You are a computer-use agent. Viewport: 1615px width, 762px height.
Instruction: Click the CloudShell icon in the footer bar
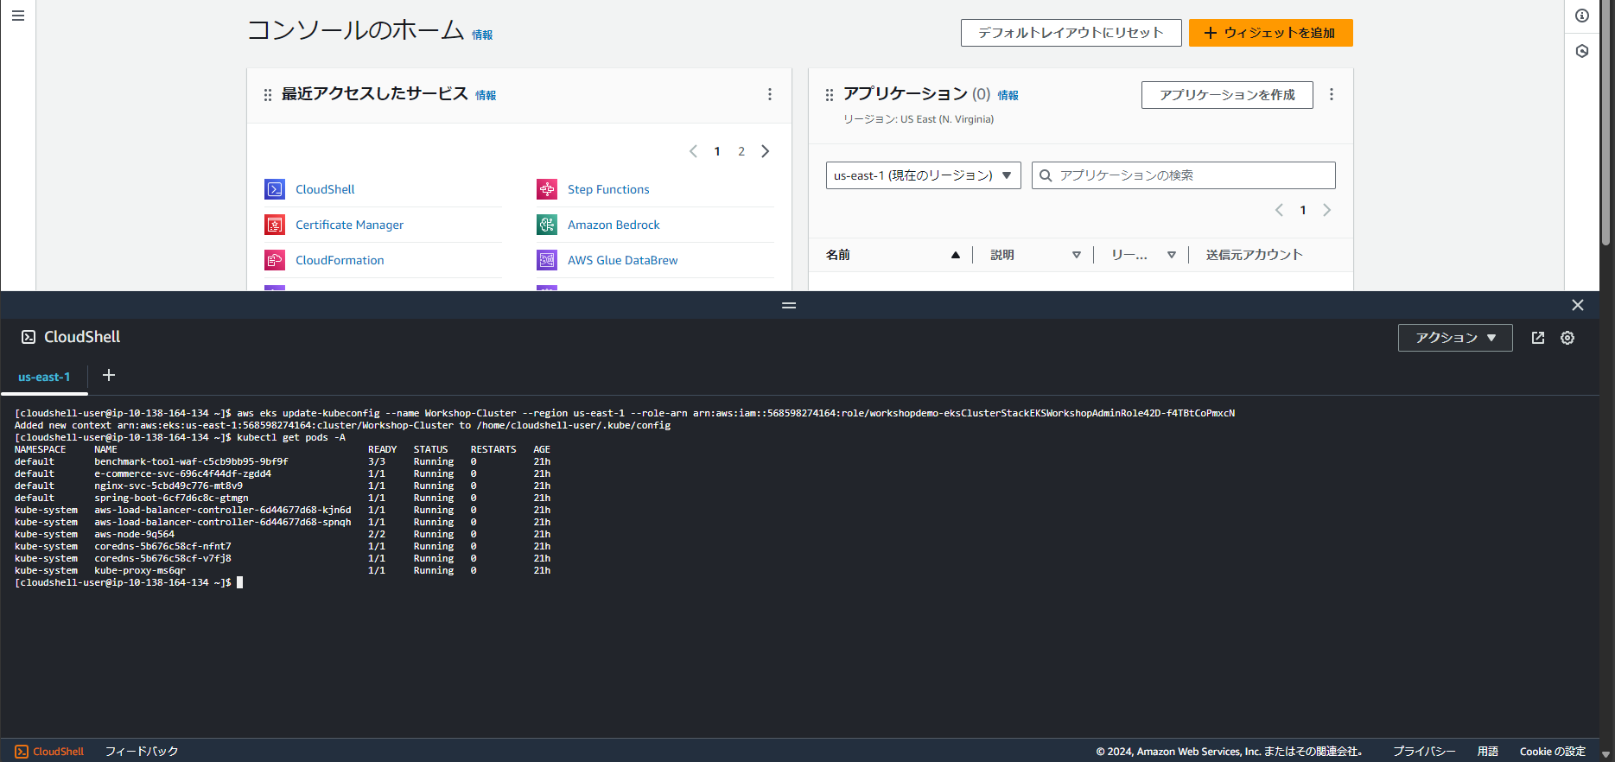(x=22, y=752)
